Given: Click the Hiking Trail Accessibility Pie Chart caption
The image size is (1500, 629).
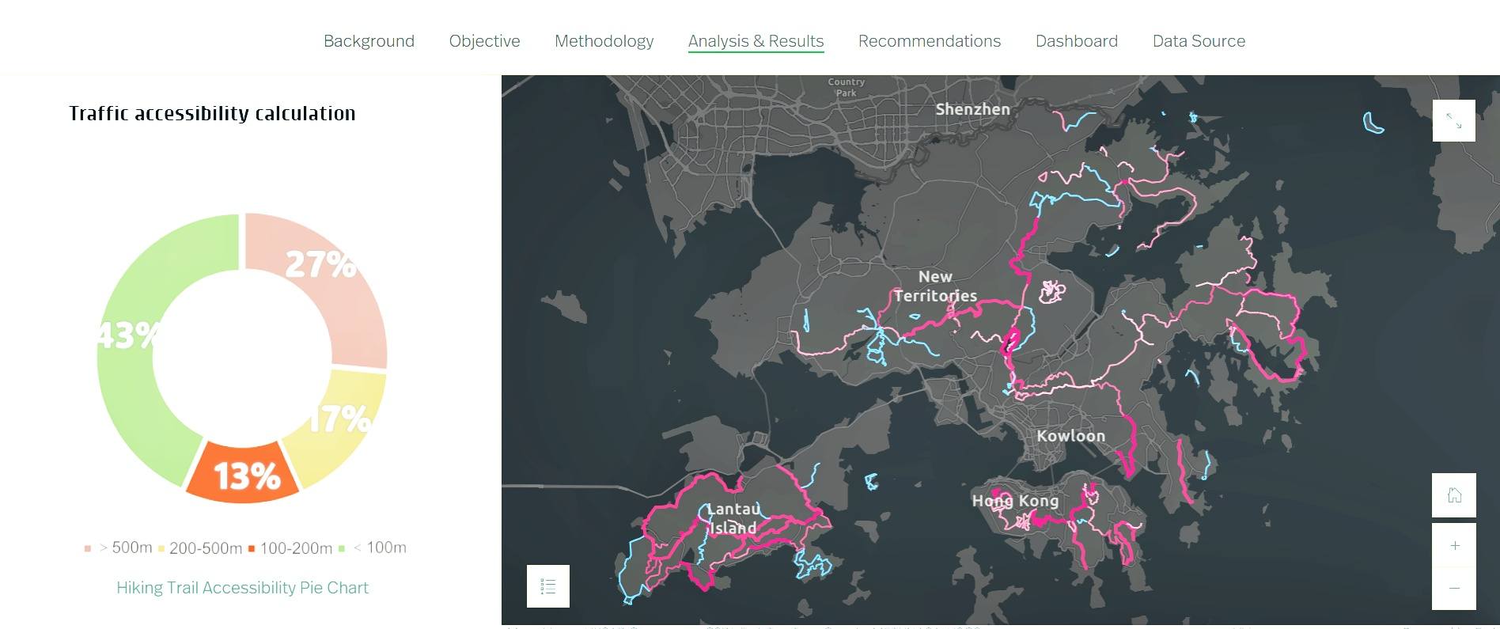Looking at the screenshot, I should click(x=242, y=588).
